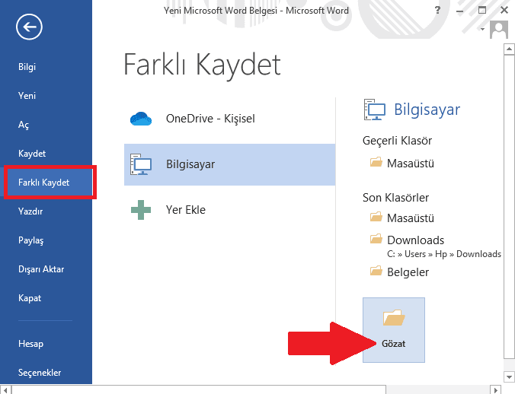The height and width of the screenshot is (394, 515).
Task: Click the path text C: » Users » Hp » Downloads
Action: tap(444, 254)
